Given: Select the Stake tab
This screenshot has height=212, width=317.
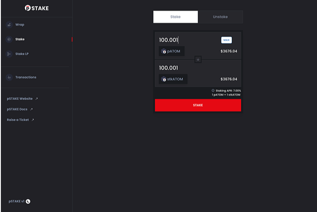Looking at the screenshot, I should coord(175,17).
